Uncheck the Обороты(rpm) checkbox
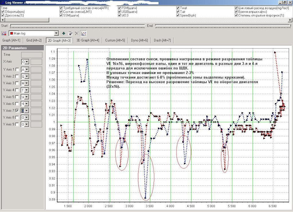The image size is (293, 212). (x=3, y=12)
